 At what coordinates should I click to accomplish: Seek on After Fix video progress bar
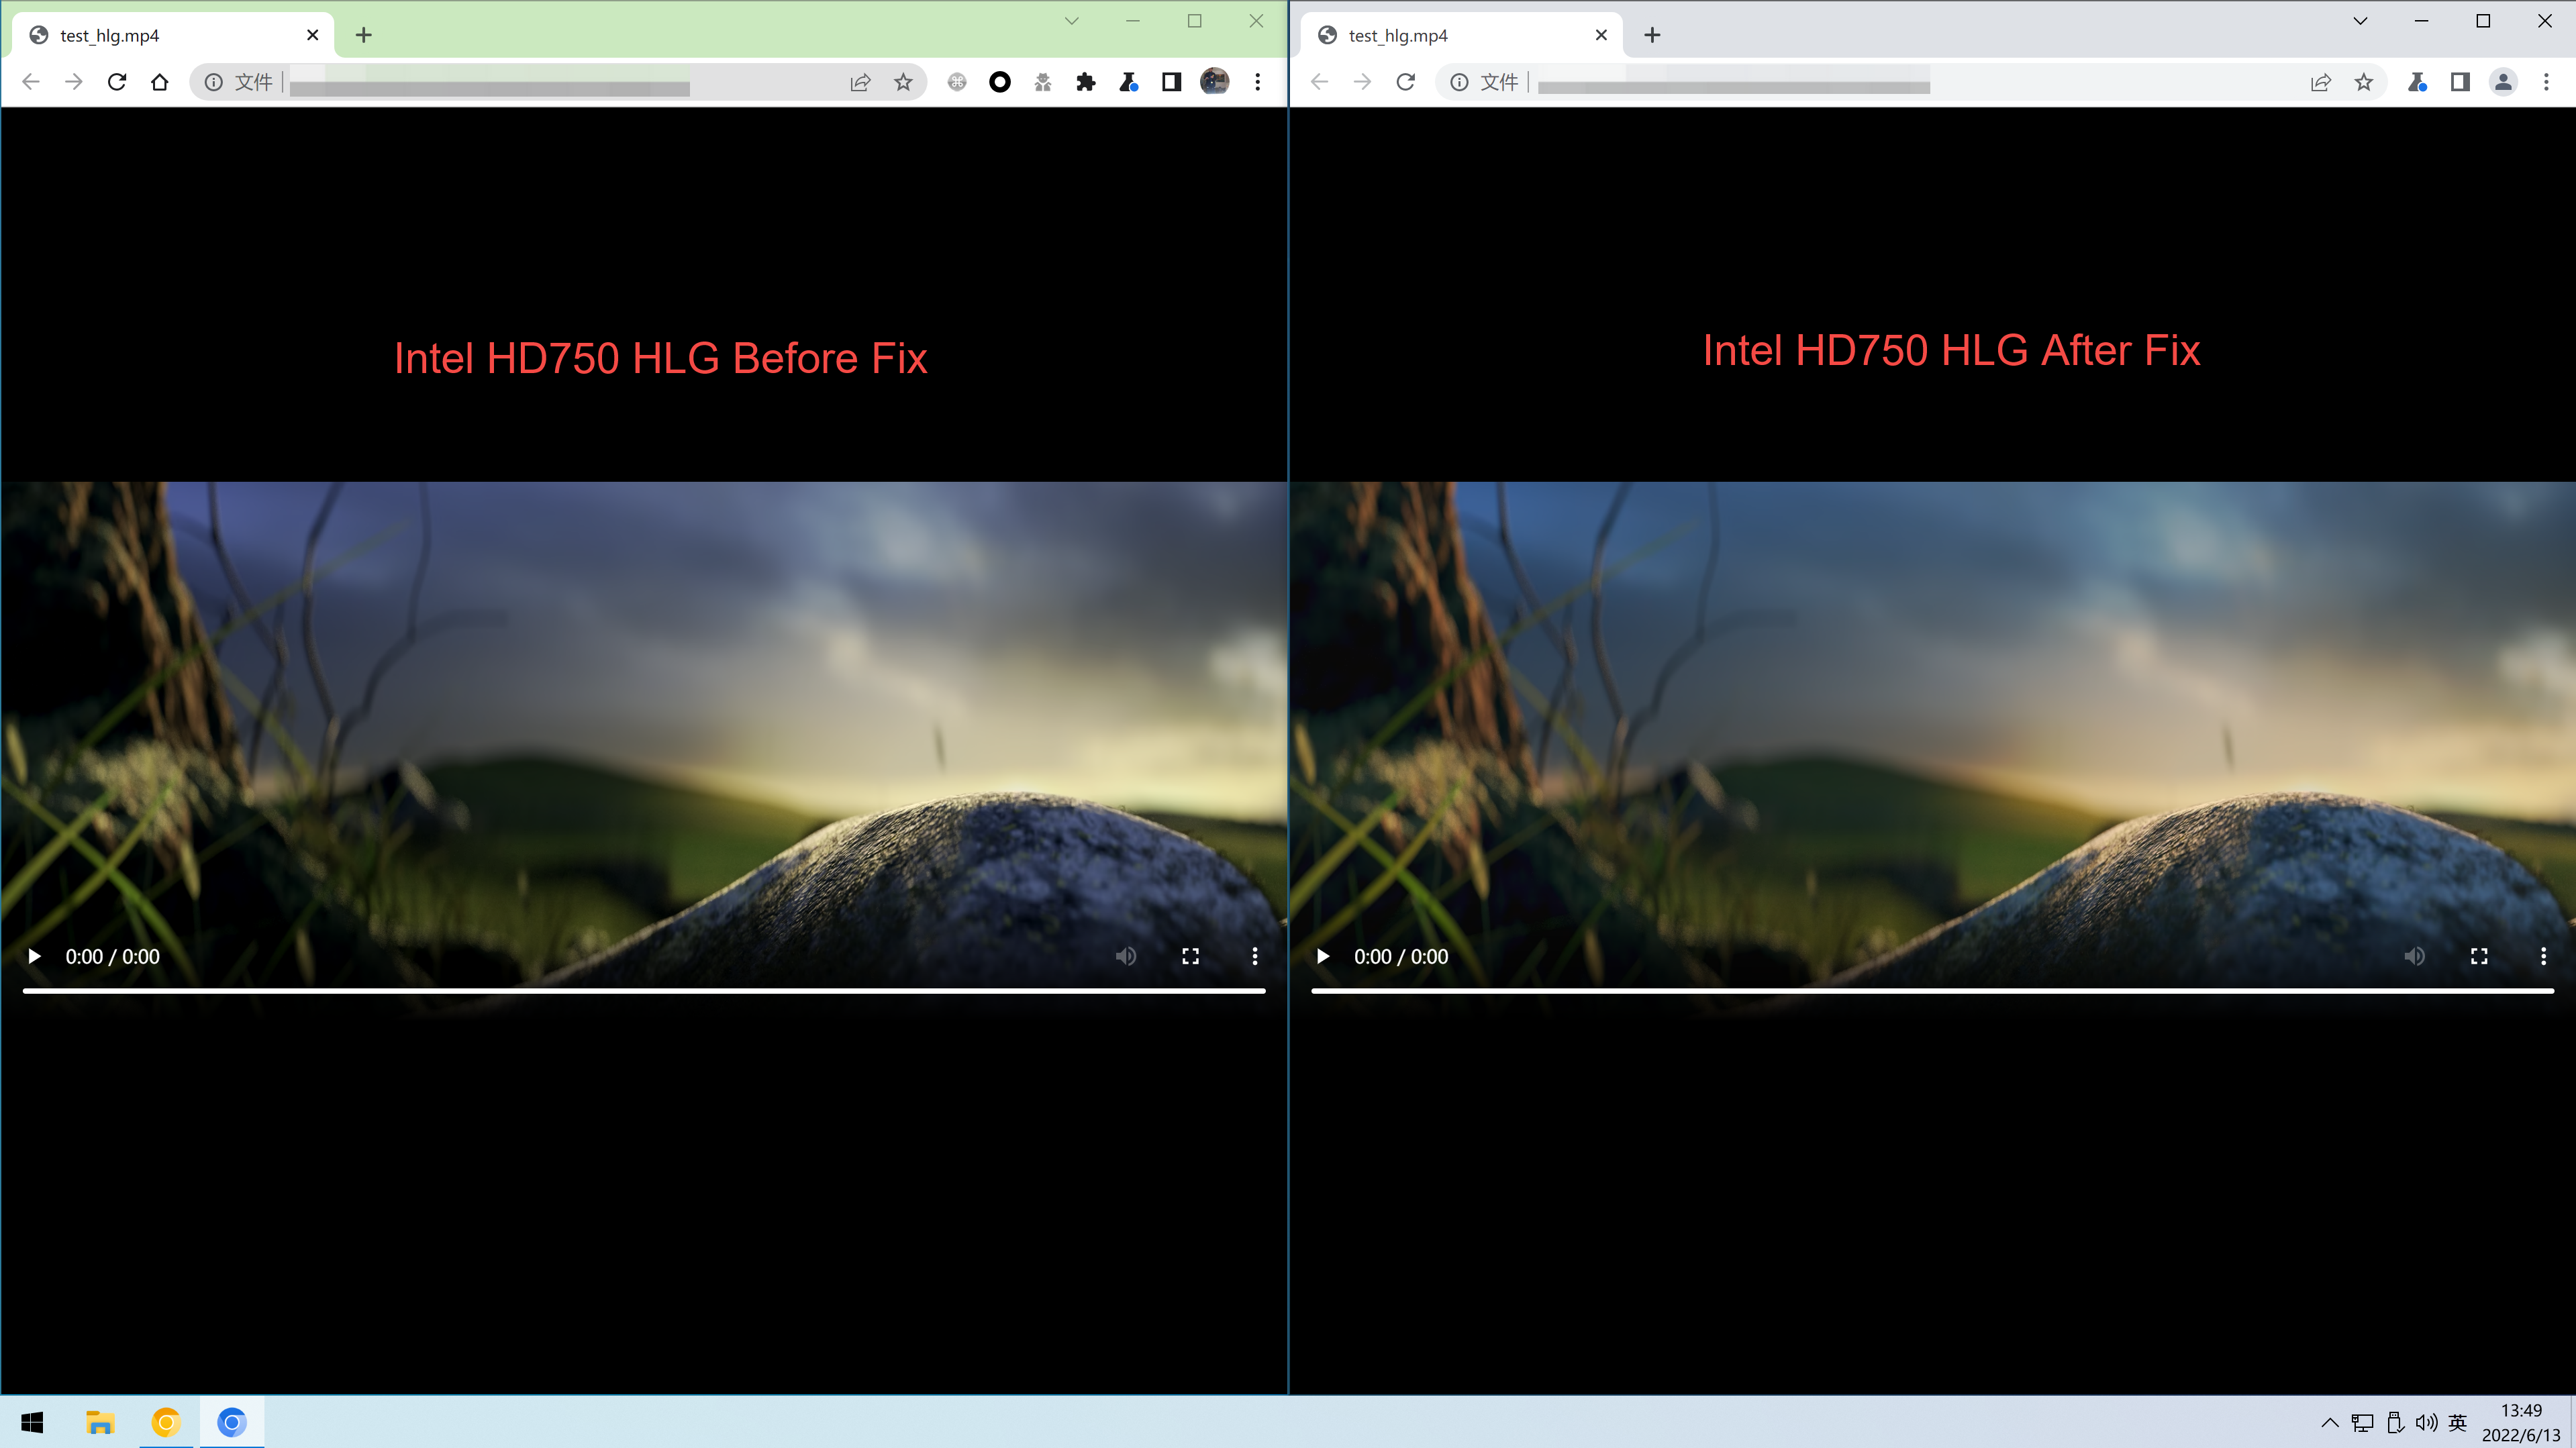tap(1933, 991)
